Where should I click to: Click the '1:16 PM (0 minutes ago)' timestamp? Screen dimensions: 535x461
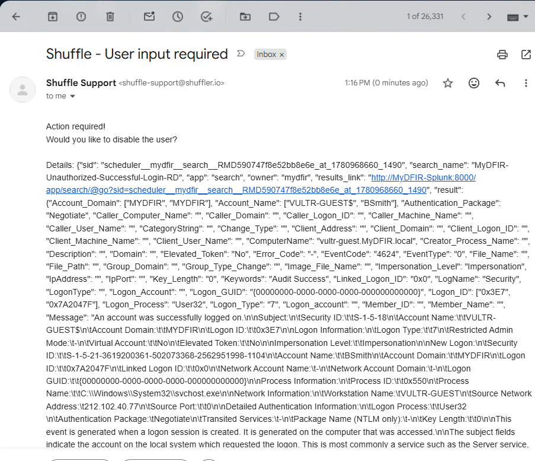(x=386, y=83)
